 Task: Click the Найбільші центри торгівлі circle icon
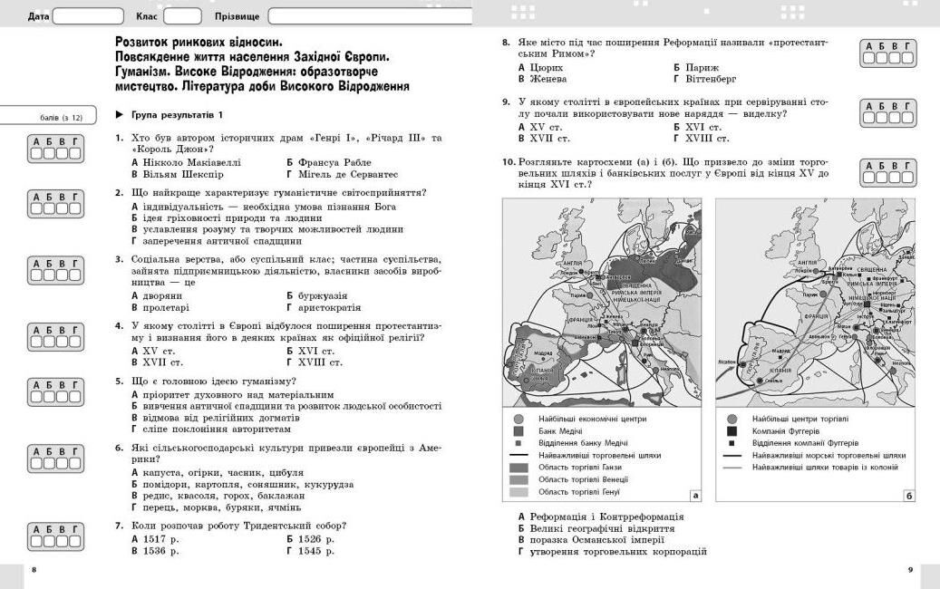[x=732, y=420]
